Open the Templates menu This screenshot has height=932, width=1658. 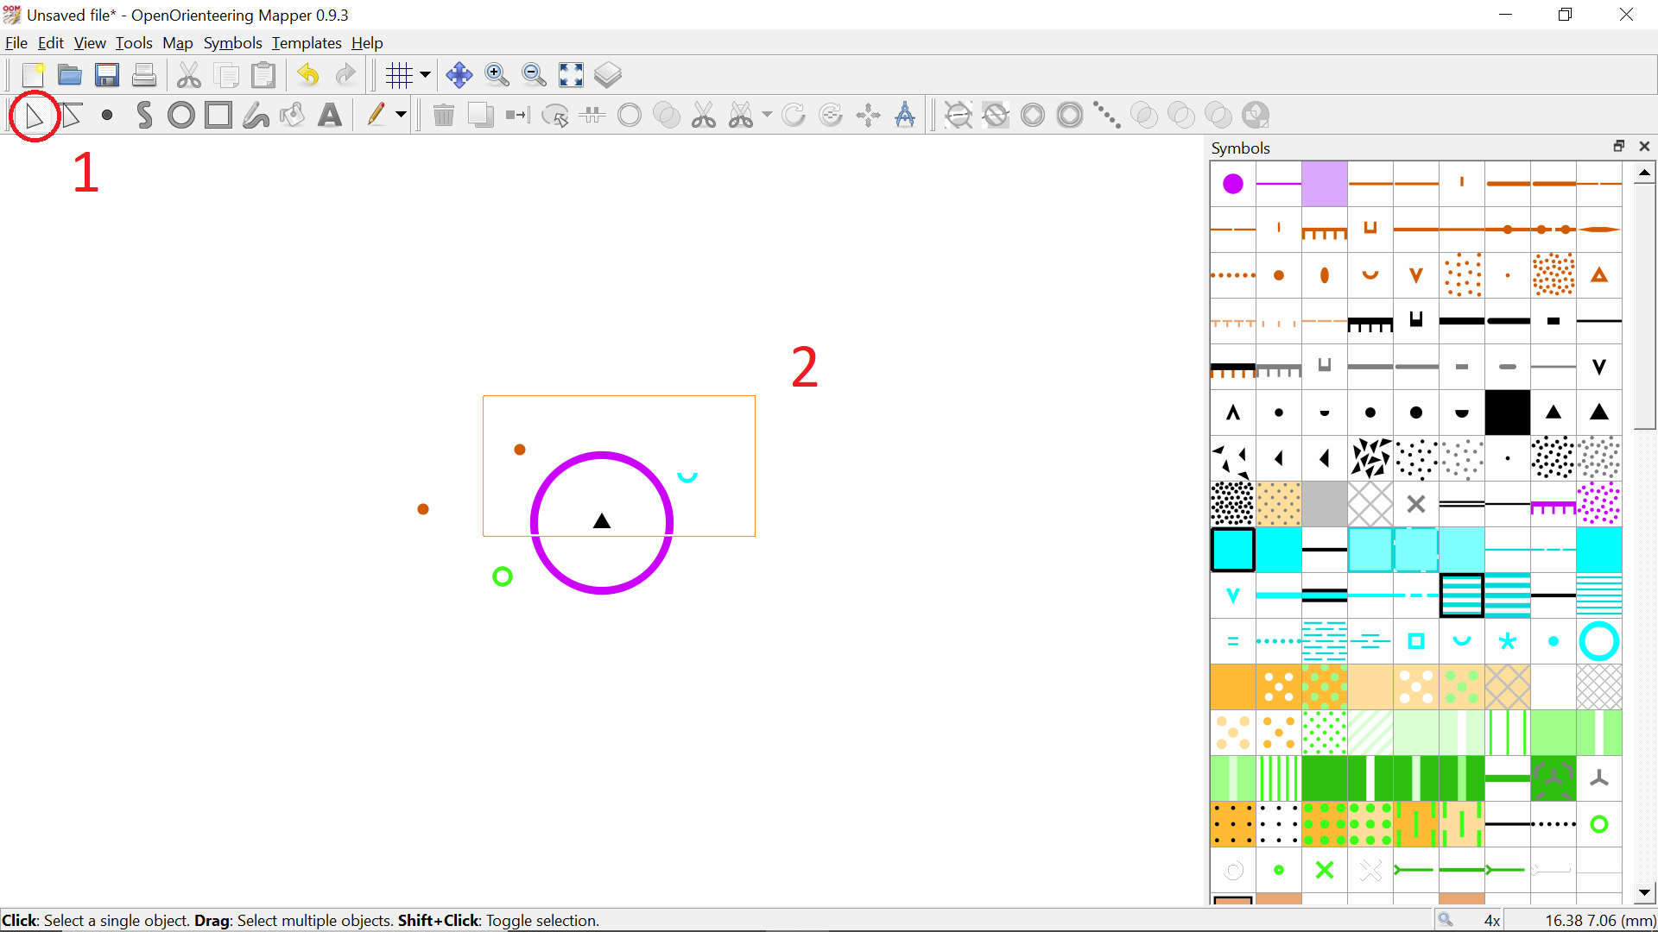(x=307, y=43)
